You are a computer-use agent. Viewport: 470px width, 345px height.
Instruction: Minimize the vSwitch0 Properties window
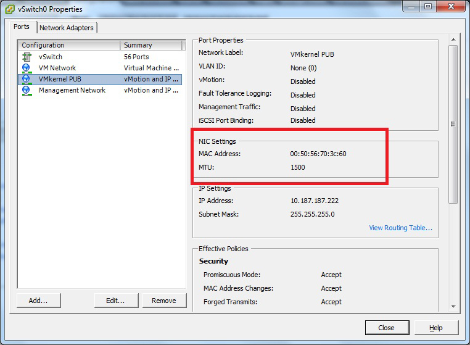click(411, 7)
